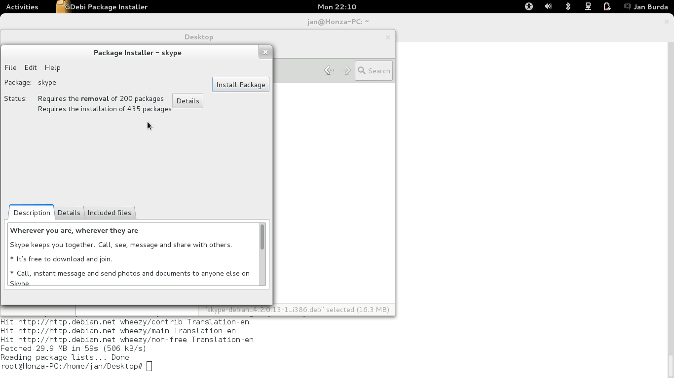674x378 pixels.
Task: Click the Desktop window title bar
Action: coord(199,37)
